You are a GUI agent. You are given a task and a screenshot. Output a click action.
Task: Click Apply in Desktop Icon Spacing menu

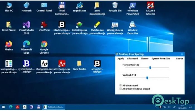click(121, 59)
